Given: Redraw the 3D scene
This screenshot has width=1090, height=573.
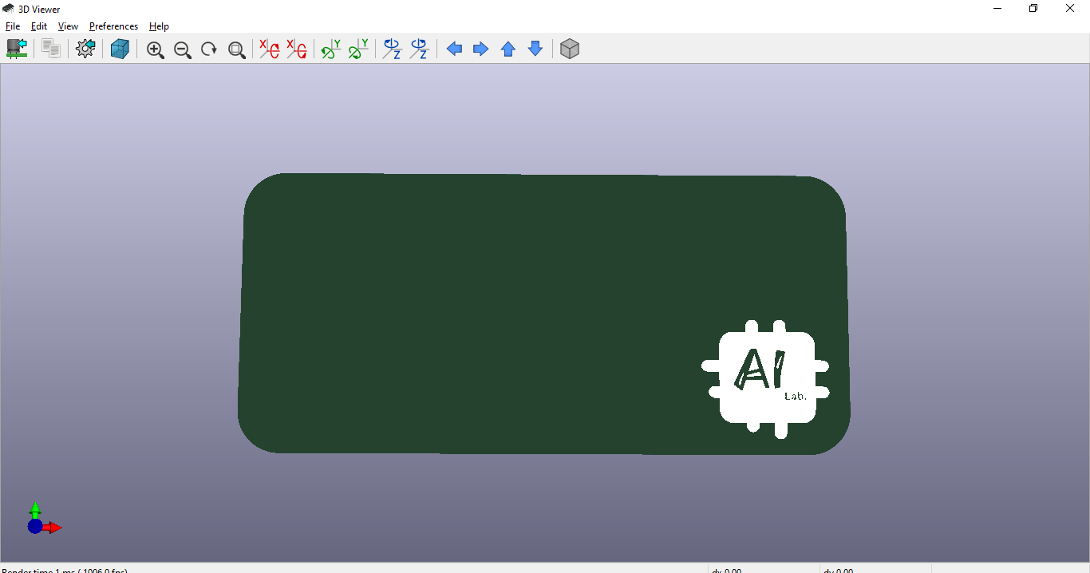Looking at the screenshot, I should pos(208,49).
